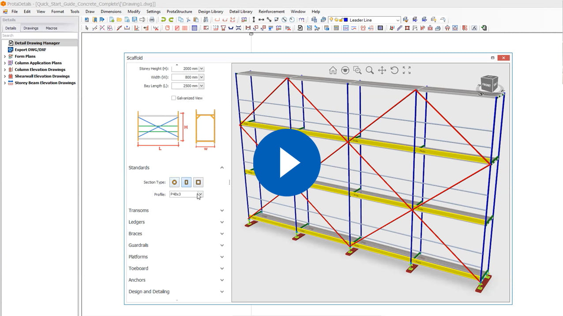Select Column Application Plans tree item
The height and width of the screenshot is (316, 563).
[x=38, y=63]
